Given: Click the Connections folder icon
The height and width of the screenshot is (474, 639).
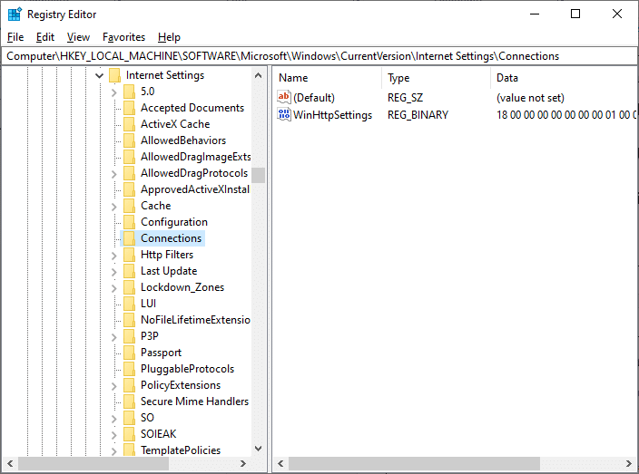Looking at the screenshot, I should 129,238.
